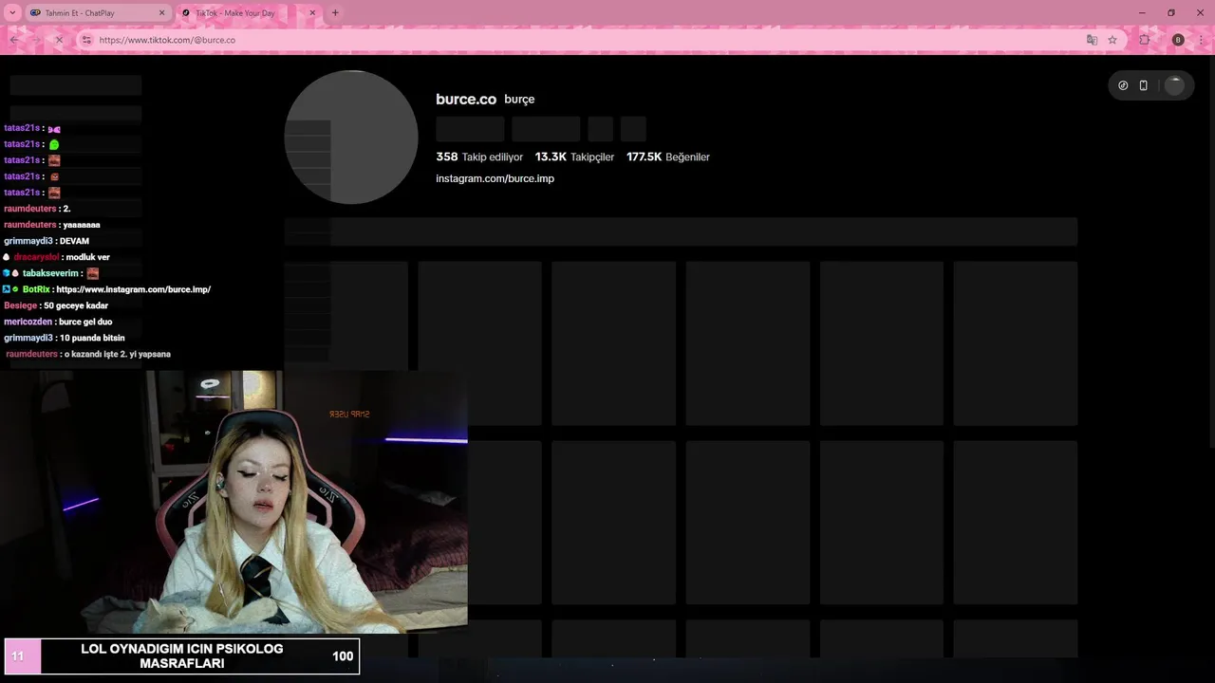Viewport: 1215px width, 683px height.
Task: Click grimmaydi3's 'DEVAM' chat message
Action: [74, 241]
